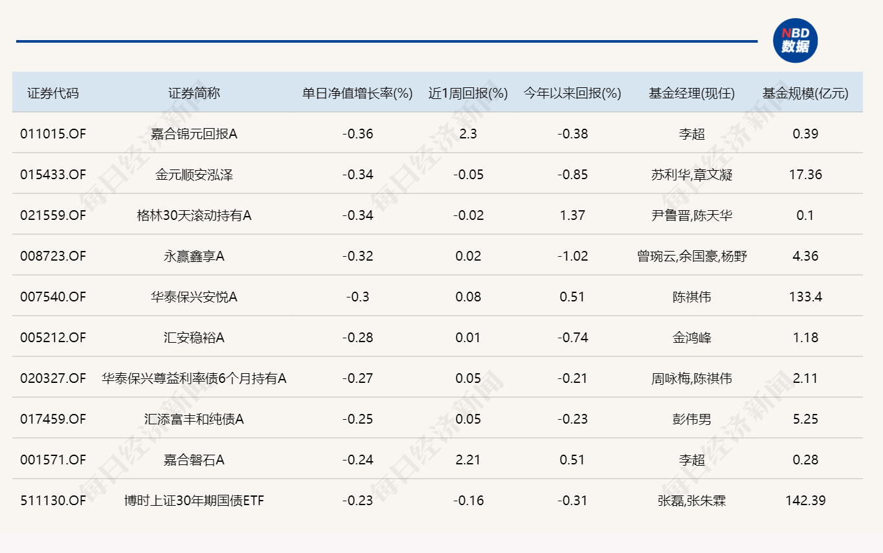This screenshot has height=553, width=883.
Task: Select security code 008723.OF
Action: pos(53,256)
